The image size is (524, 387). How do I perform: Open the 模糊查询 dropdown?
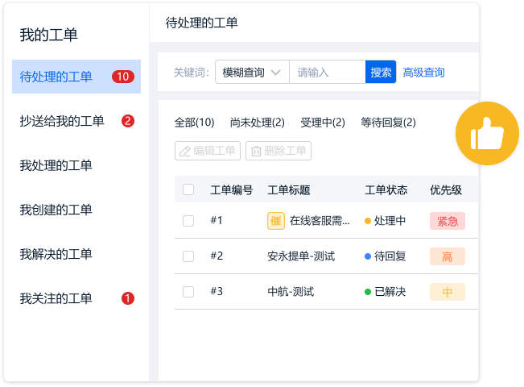pyautogui.click(x=252, y=72)
